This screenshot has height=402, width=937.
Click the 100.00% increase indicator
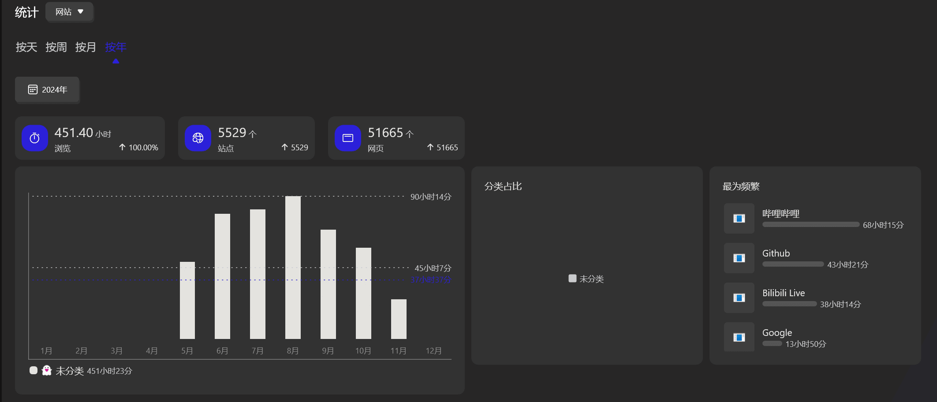pos(138,147)
